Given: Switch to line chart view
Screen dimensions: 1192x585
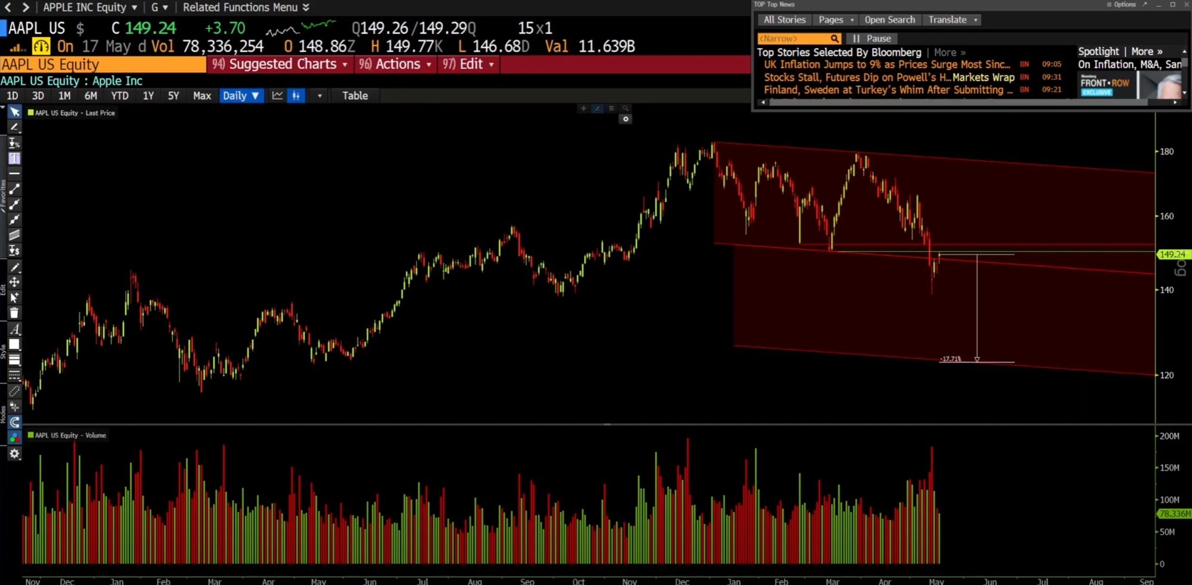Looking at the screenshot, I should (278, 95).
